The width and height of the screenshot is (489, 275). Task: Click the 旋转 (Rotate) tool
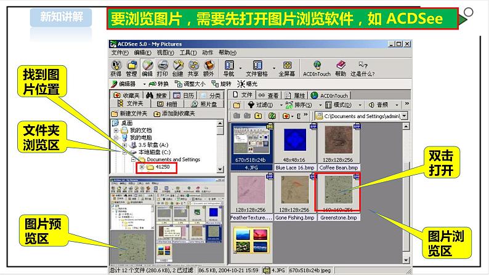(x=222, y=84)
